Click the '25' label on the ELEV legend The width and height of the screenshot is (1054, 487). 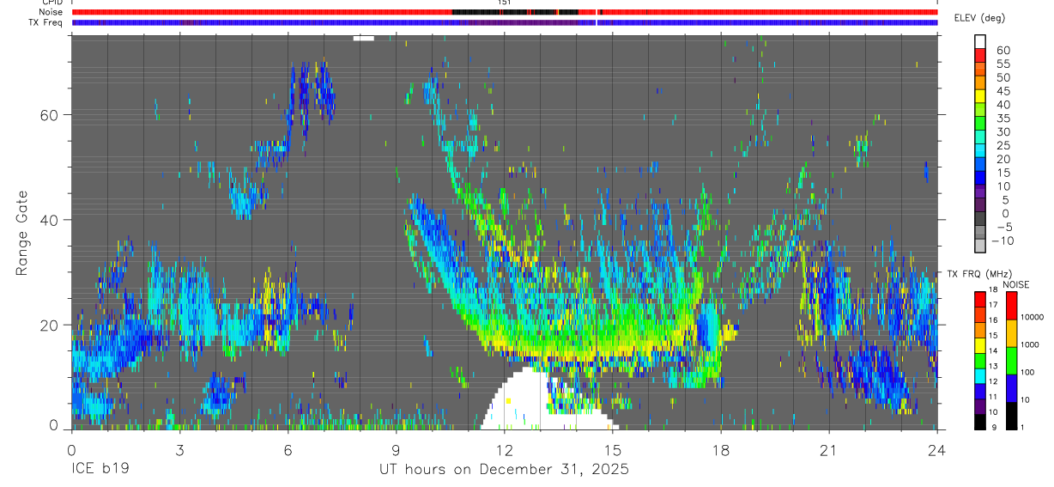point(1002,146)
